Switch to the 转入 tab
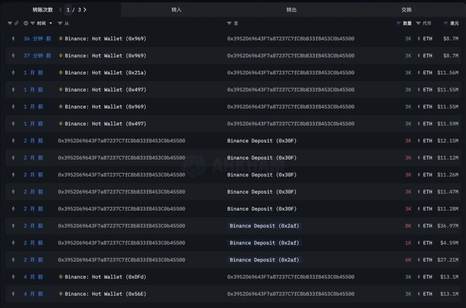The height and width of the screenshot is (308, 466). 176,9
